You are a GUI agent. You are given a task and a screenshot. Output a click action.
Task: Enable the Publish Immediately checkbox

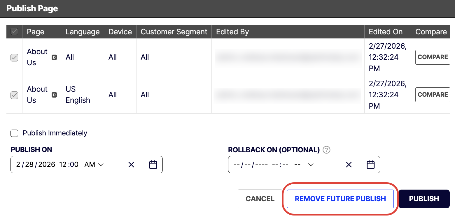click(x=14, y=133)
